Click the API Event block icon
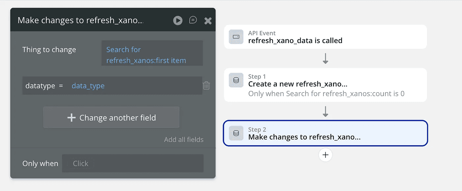The width and height of the screenshot is (462, 191). click(236, 37)
